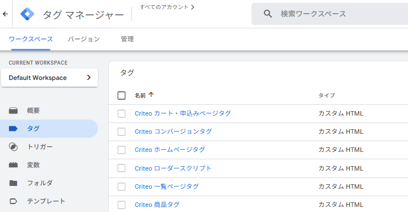Viewport: 408px width, 212px height.
Task: Click the search magnifier icon
Action: point(267,14)
